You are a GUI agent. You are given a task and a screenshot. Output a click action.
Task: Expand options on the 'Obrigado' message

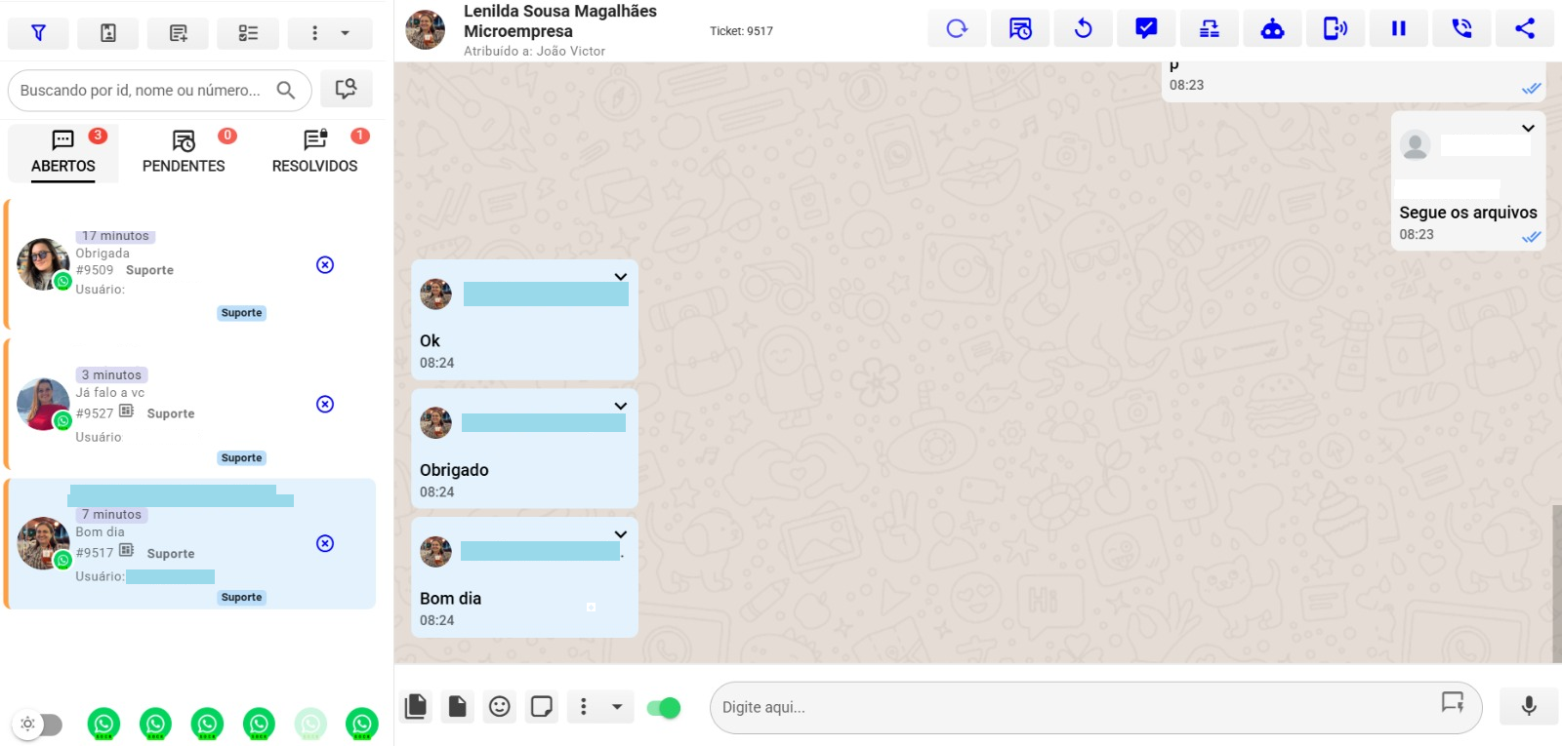click(620, 406)
